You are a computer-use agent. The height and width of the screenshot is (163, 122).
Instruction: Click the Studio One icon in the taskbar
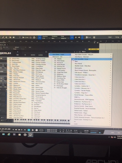(x=30, y=135)
